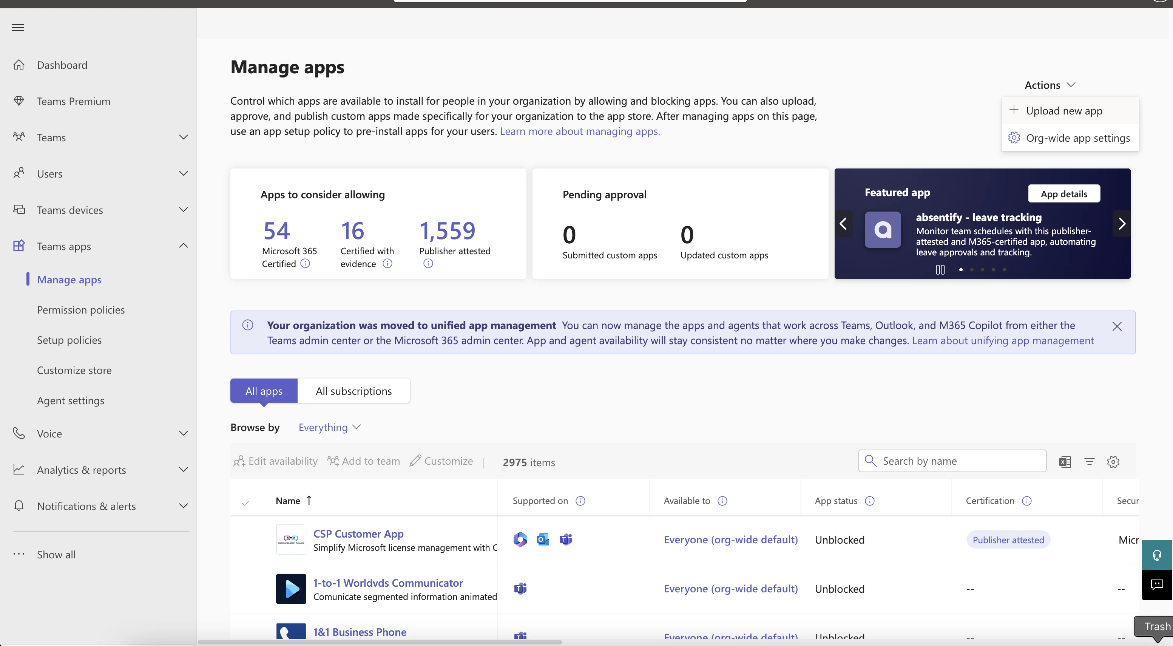This screenshot has width=1173, height=646.
Task: Open Learn about unifying app management link
Action: pyautogui.click(x=1003, y=340)
